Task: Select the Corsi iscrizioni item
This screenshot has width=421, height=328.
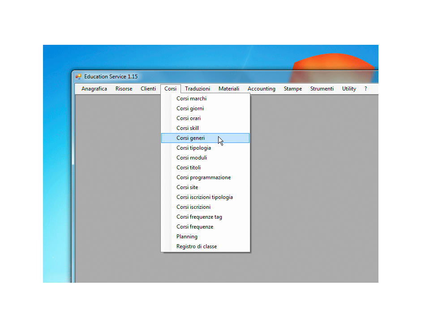Action: [x=206, y=207]
